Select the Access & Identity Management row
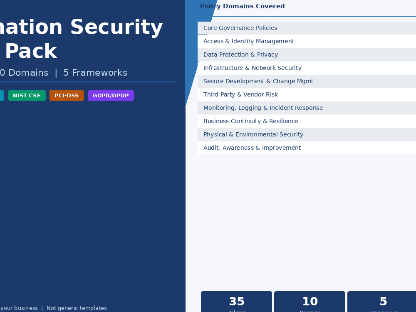This screenshot has width=416, height=312. click(x=307, y=41)
